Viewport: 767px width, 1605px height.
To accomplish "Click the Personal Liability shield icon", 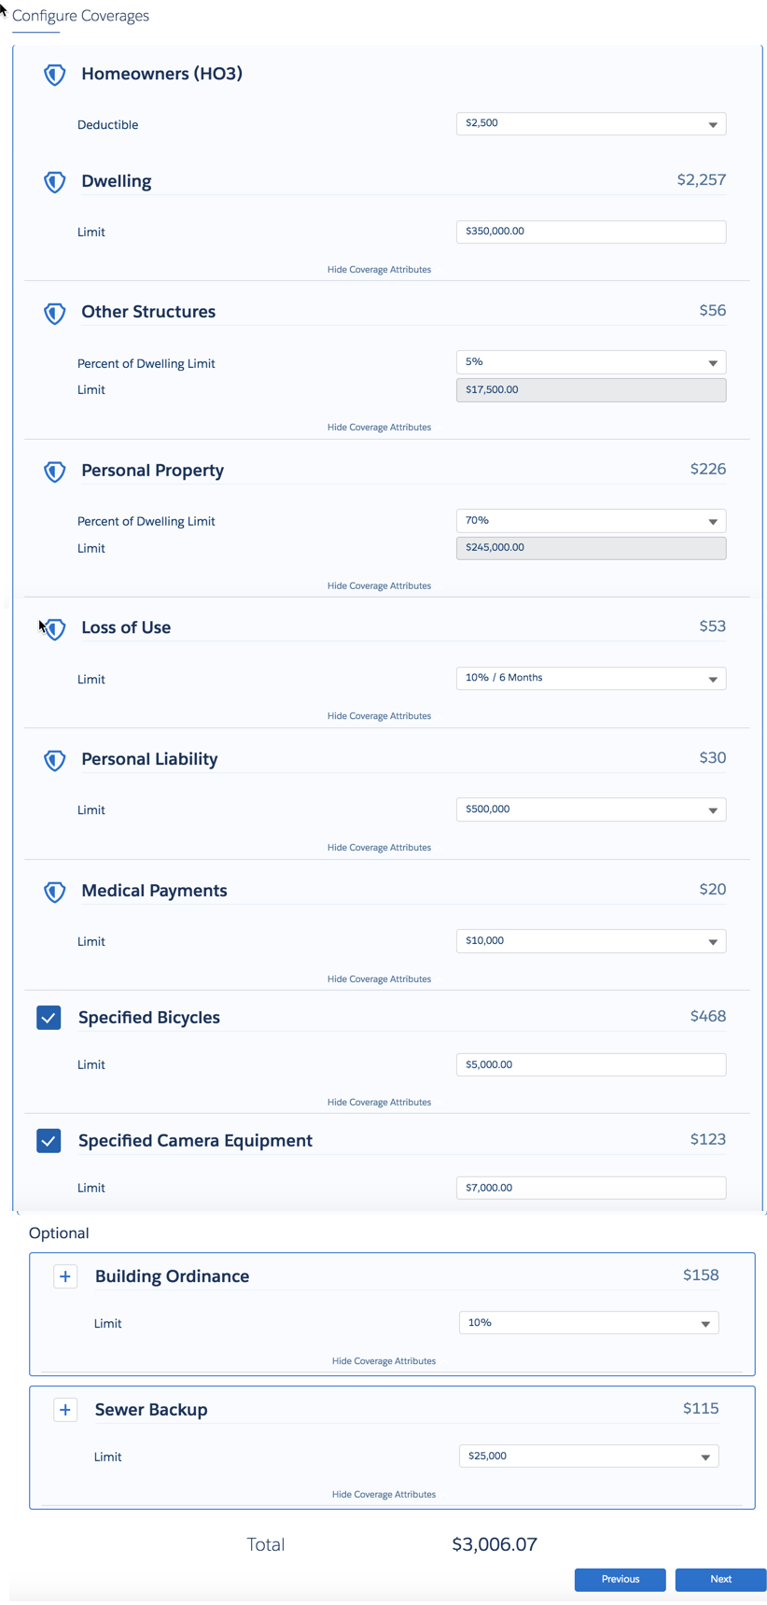I will pos(55,760).
